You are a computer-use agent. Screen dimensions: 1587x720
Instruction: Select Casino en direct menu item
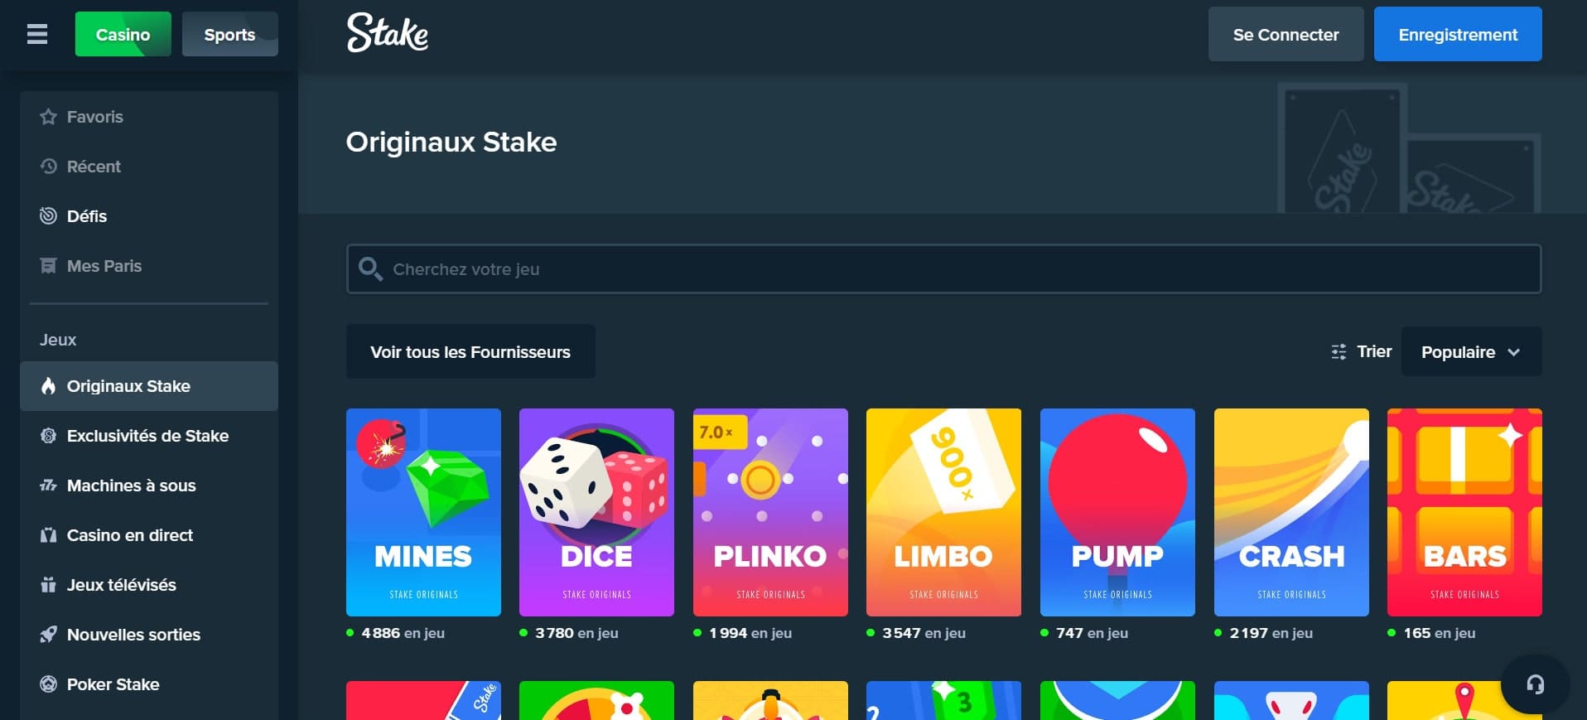(149, 535)
